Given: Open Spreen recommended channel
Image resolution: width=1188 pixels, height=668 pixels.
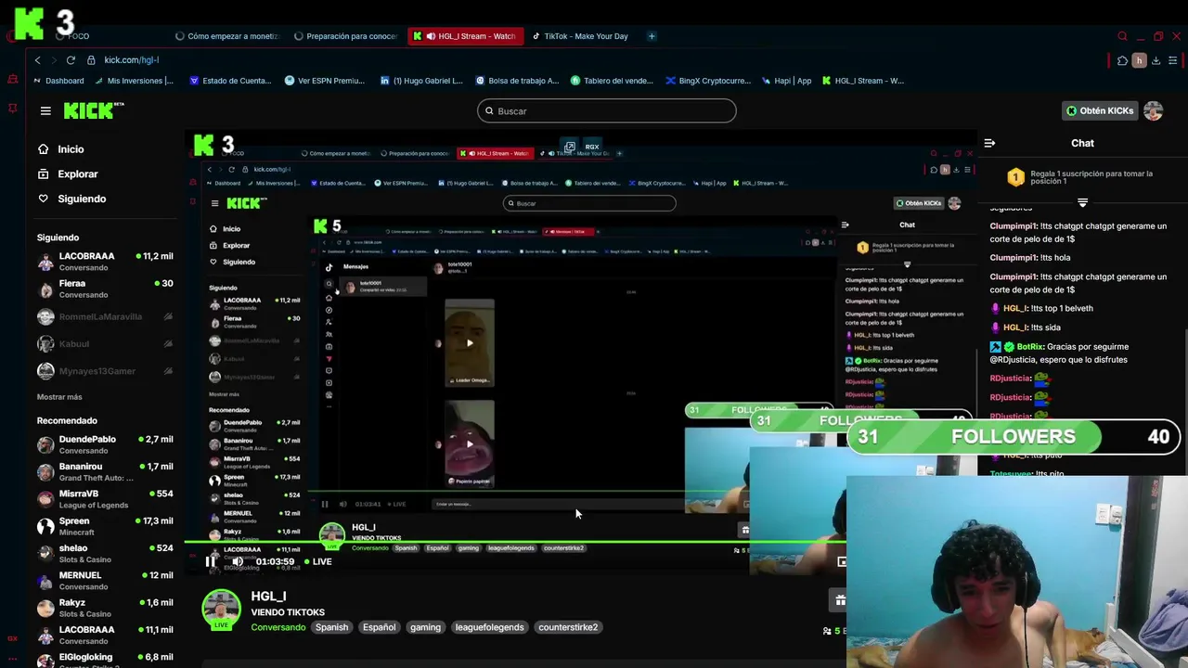Looking at the screenshot, I should point(105,526).
